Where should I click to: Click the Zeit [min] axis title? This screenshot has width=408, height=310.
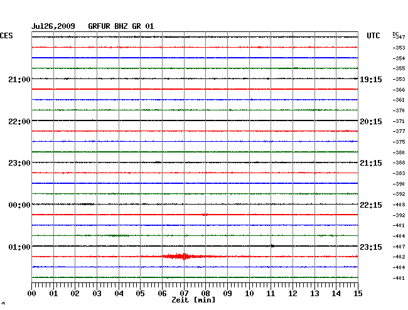193,300
